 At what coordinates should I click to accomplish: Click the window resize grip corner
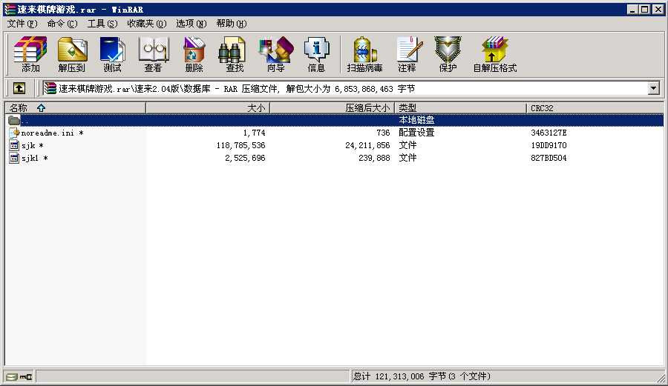click(x=661, y=378)
